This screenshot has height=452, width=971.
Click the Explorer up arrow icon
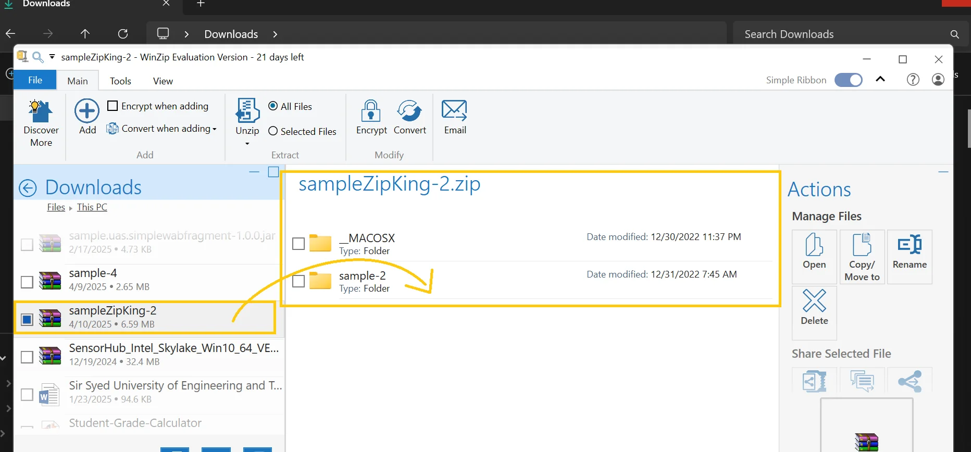click(x=85, y=34)
